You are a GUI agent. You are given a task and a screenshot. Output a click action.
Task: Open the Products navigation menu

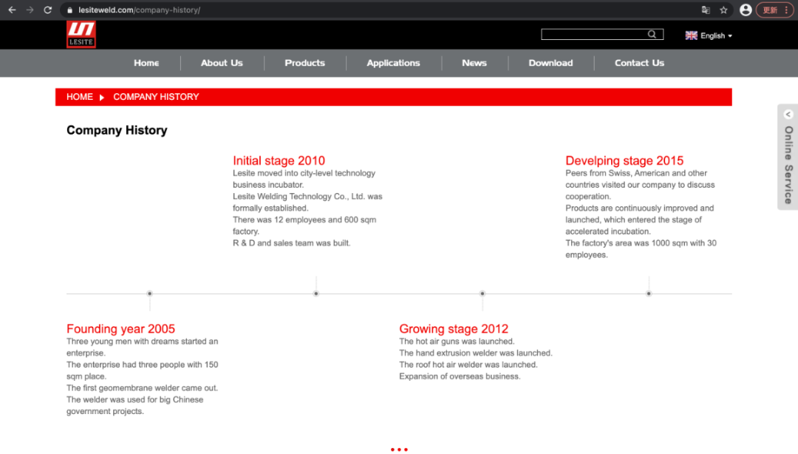point(304,63)
